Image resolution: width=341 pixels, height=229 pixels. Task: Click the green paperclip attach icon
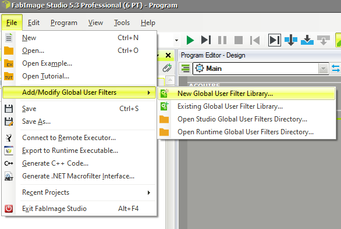click(167, 68)
